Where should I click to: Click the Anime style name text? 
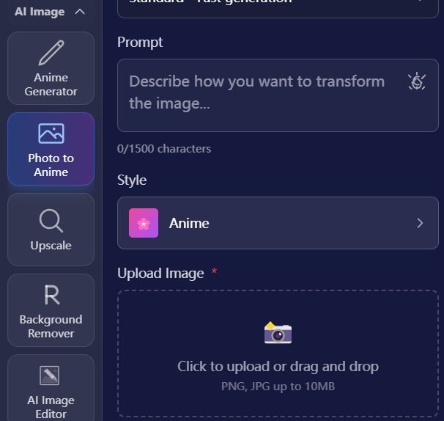pos(189,223)
